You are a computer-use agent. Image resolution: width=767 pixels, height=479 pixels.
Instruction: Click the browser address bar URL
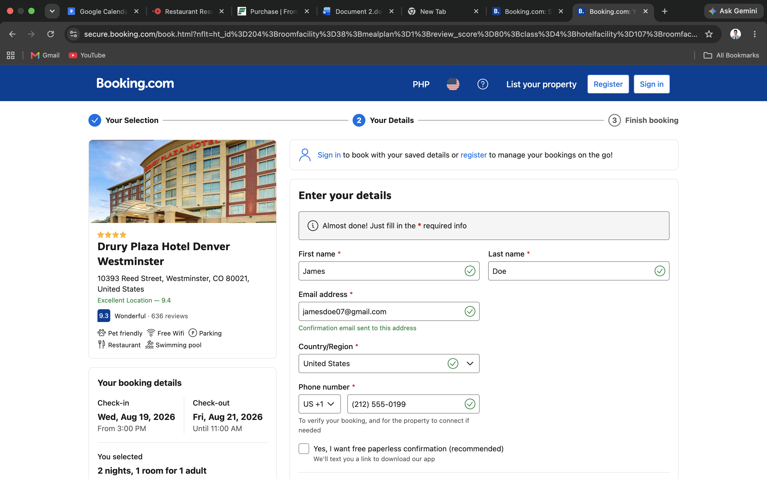[390, 34]
